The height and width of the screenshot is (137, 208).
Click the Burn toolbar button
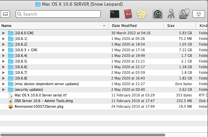(199, 14)
